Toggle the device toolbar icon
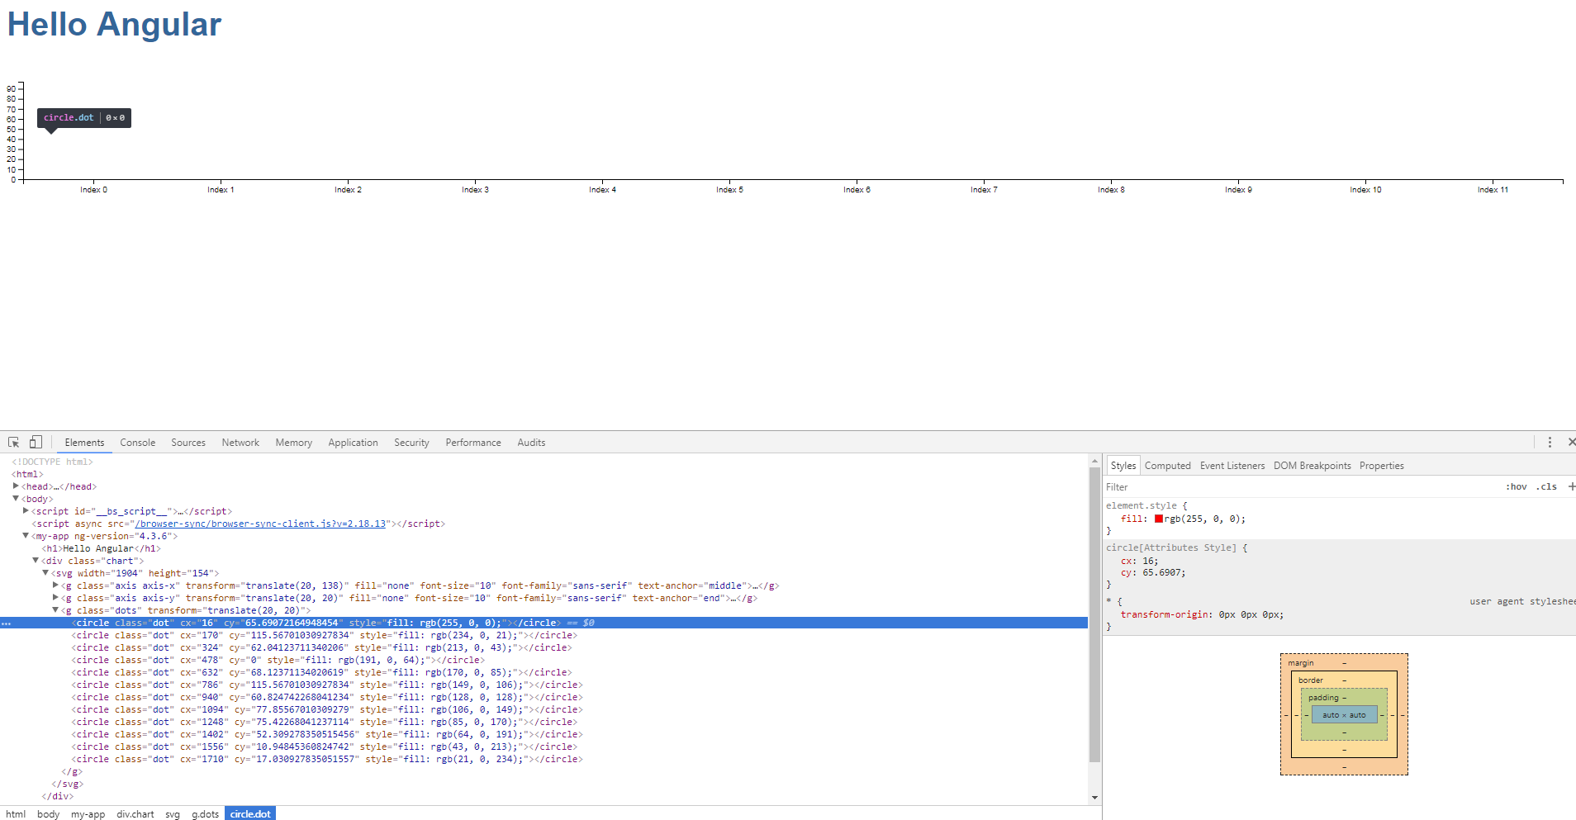 pos(36,442)
